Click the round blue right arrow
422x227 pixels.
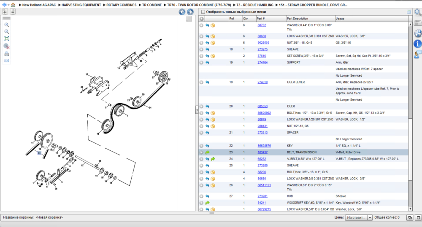190,12
